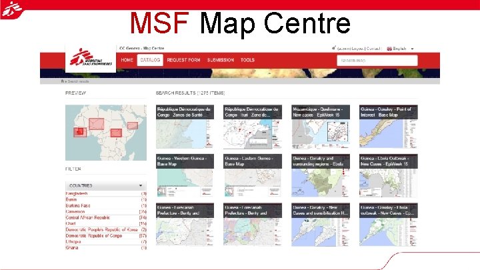Filter by Benin country
480x270 pixels.
[x=71, y=199]
